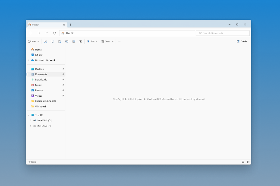Go back with the back arrow

(31, 33)
